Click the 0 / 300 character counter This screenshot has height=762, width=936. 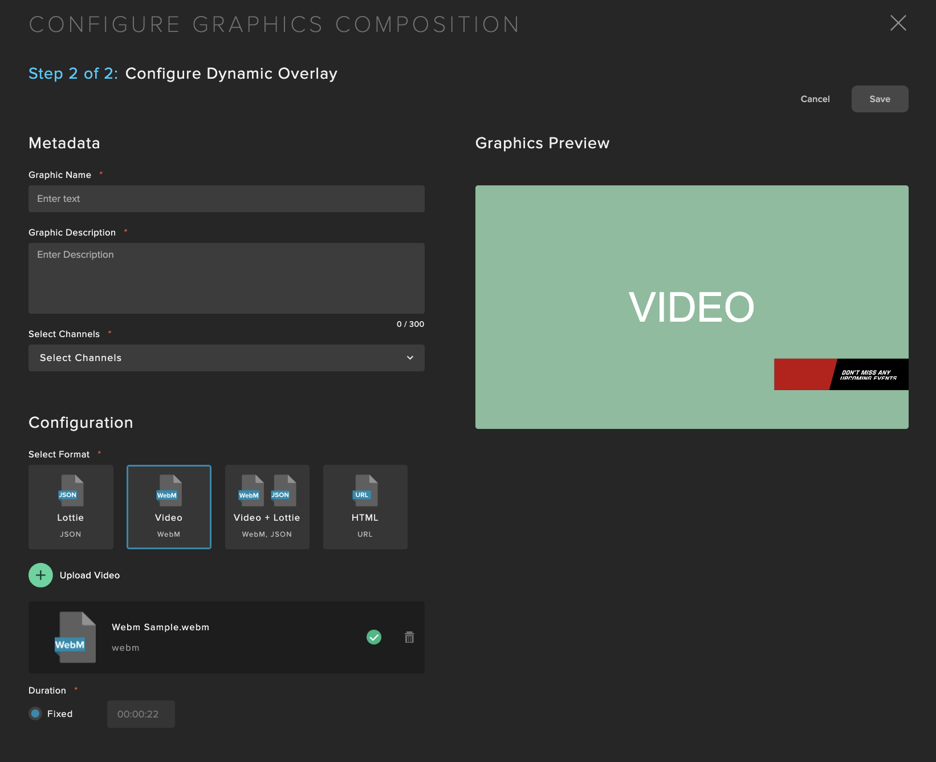410,324
